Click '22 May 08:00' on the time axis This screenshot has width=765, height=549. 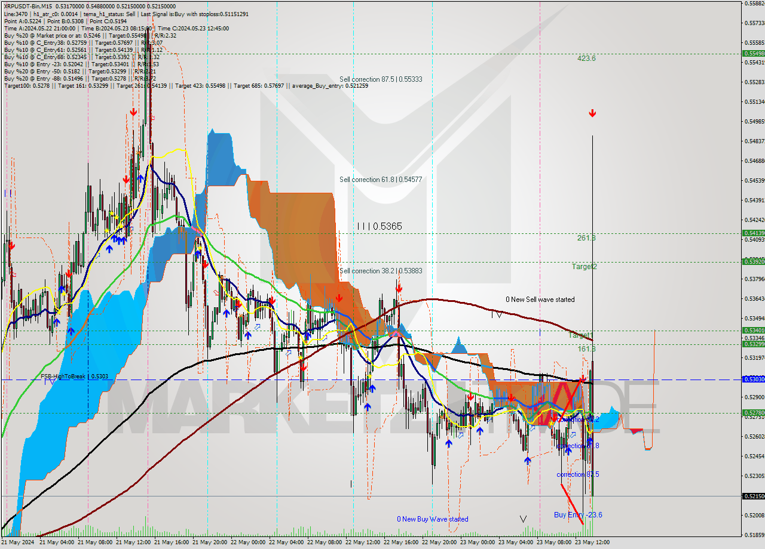326,542
